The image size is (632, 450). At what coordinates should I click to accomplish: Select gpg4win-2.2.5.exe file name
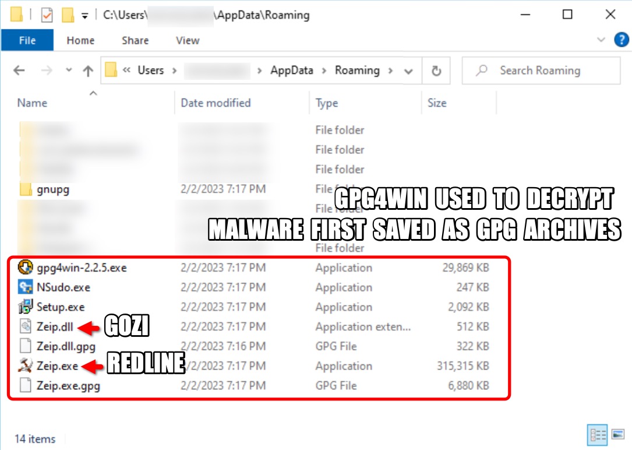coord(82,268)
